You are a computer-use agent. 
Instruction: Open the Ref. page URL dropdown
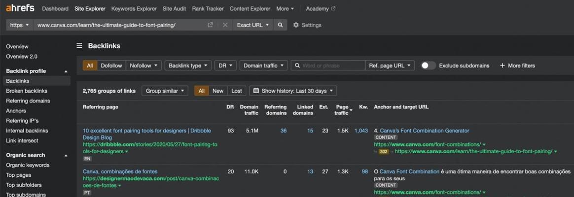(x=390, y=66)
